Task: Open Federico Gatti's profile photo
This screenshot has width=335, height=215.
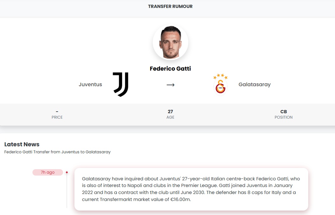Action: point(171,43)
